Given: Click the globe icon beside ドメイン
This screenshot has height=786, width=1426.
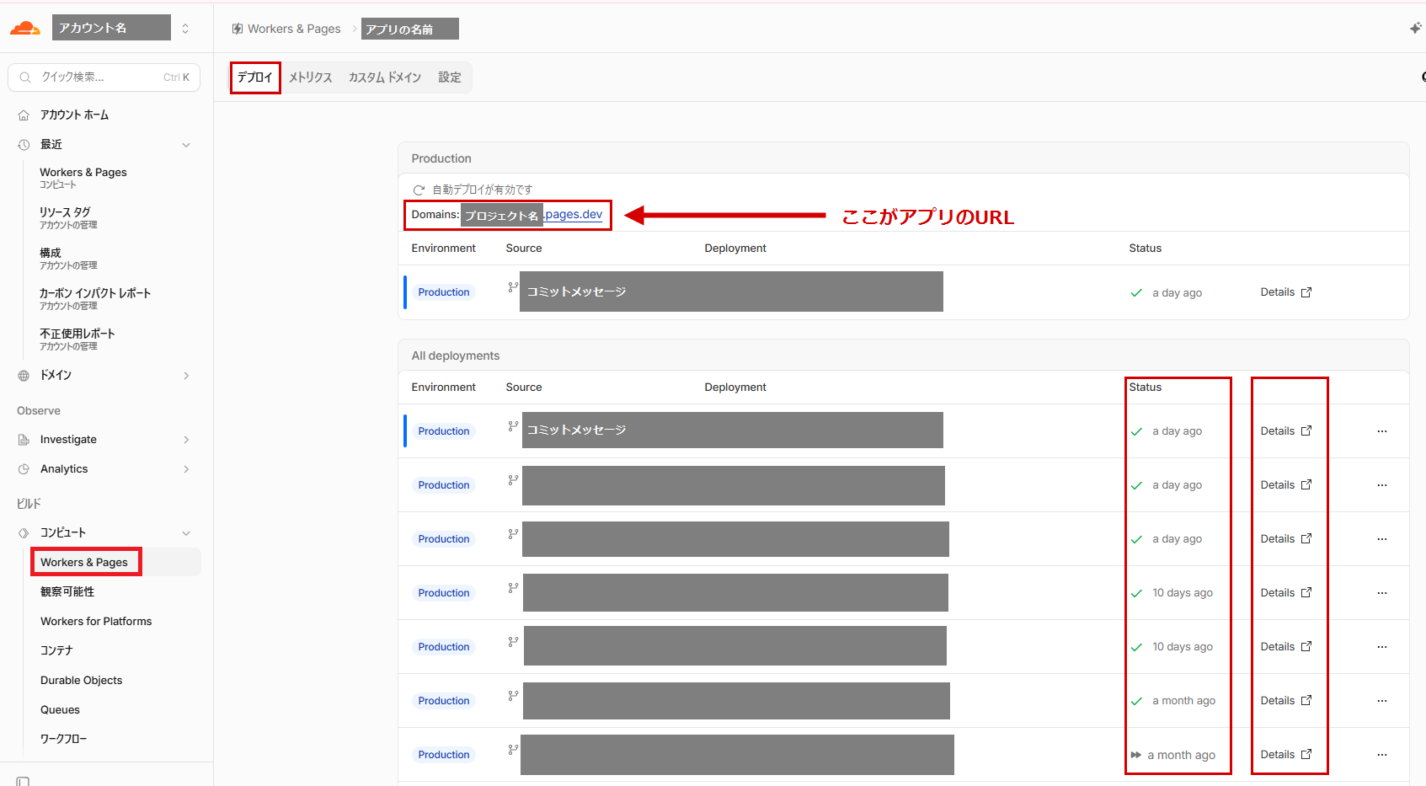Looking at the screenshot, I should pyautogui.click(x=24, y=376).
